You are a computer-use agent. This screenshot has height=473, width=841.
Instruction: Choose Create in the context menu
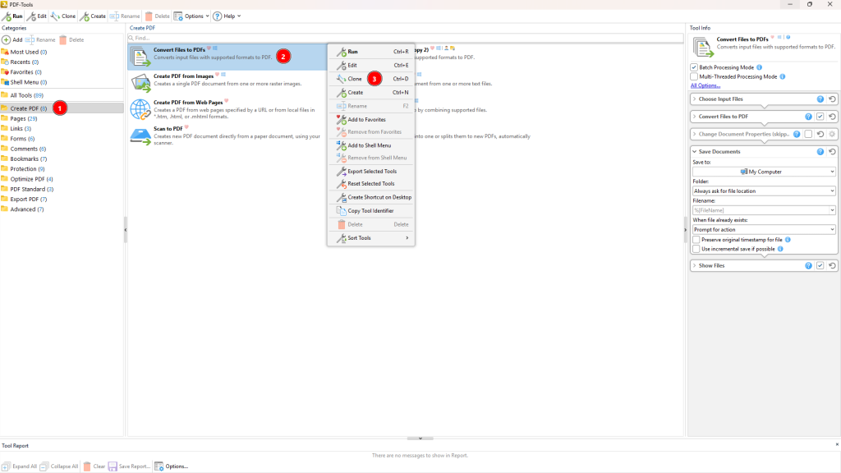371,92
